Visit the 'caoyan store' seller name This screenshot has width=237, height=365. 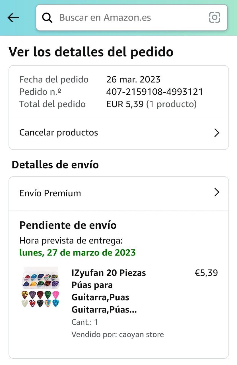[x=141, y=334]
